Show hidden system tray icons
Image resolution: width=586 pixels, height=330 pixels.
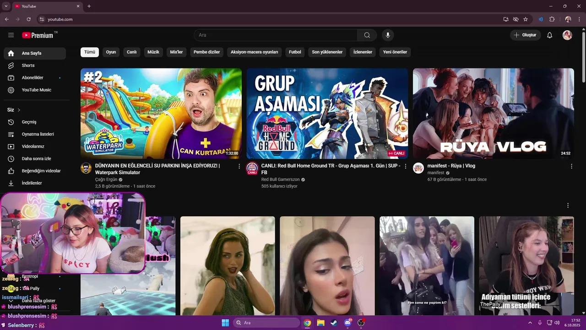tap(530, 323)
